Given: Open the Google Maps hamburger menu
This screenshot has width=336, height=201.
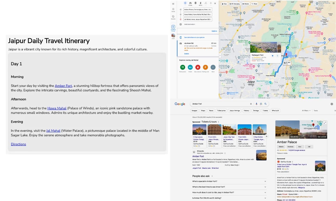Looking at the screenshot, I should (173, 3).
